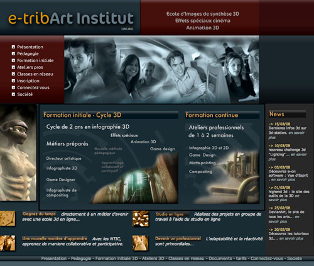Open the Présentation sidebar menu item

pyautogui.click(x=30, y=47)
